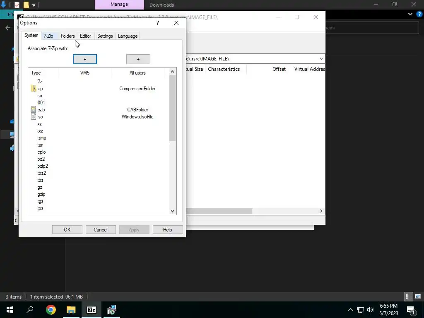424x318 pixels.
Task: Open Help from Options dialog
Action: [x=168, y=229]
